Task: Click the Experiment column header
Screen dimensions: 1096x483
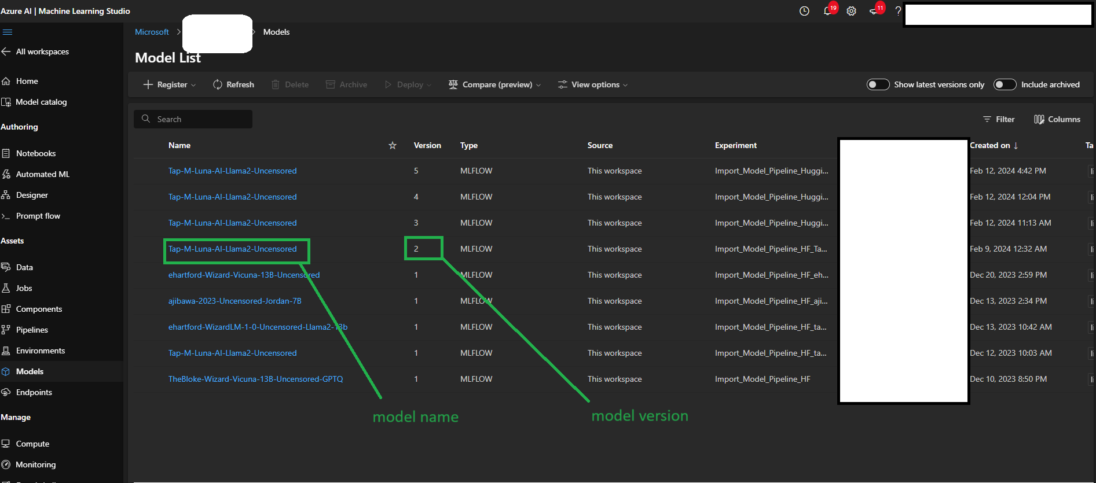Action: coord(736,145)
